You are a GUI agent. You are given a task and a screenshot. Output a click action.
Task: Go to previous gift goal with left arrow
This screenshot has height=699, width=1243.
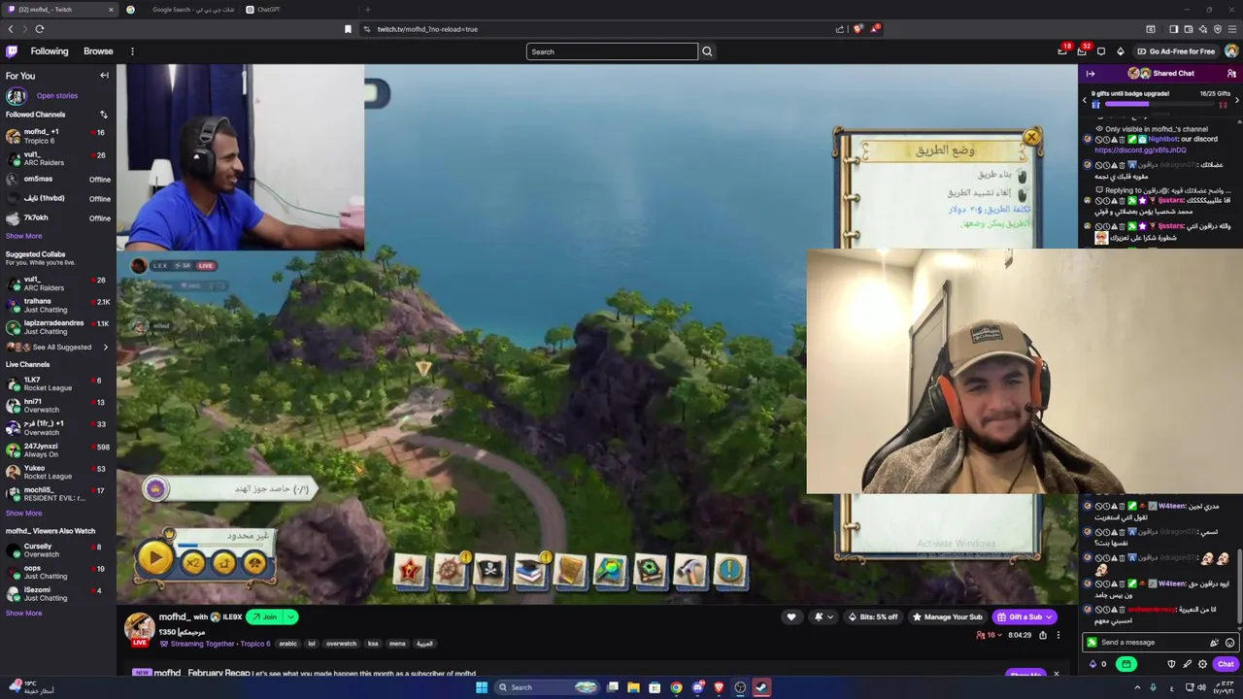click(x=1085, y=100)
